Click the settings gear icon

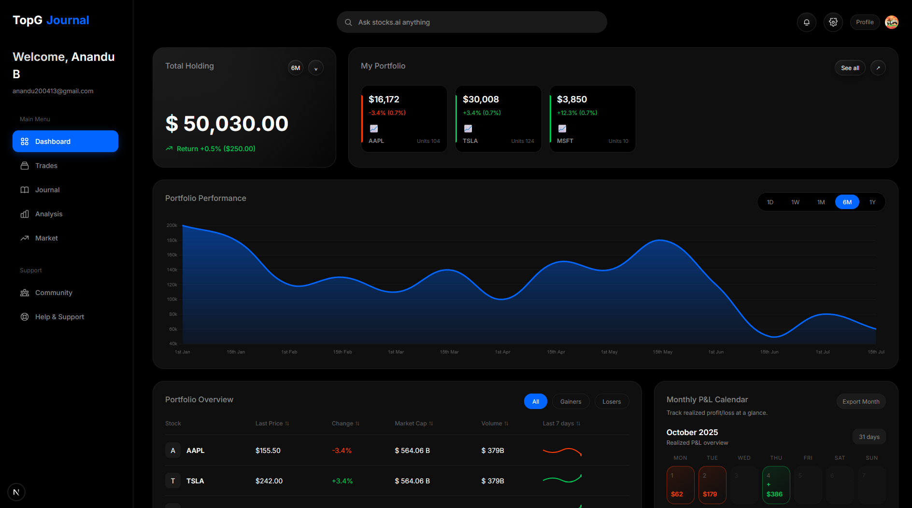point(833,22)
